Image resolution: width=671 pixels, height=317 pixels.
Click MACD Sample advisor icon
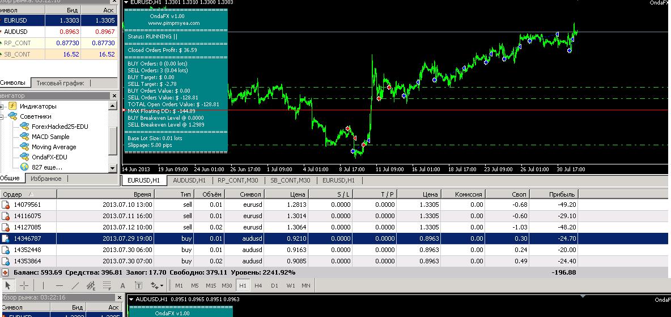click(24, 137)
